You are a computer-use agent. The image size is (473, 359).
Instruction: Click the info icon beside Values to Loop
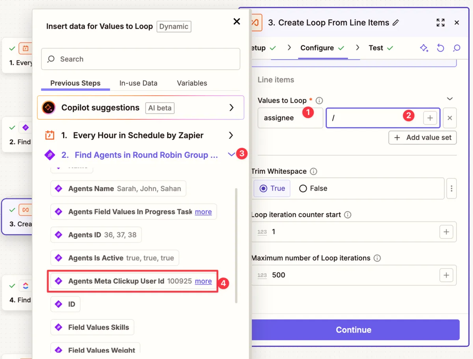click(x=320, y=101)
